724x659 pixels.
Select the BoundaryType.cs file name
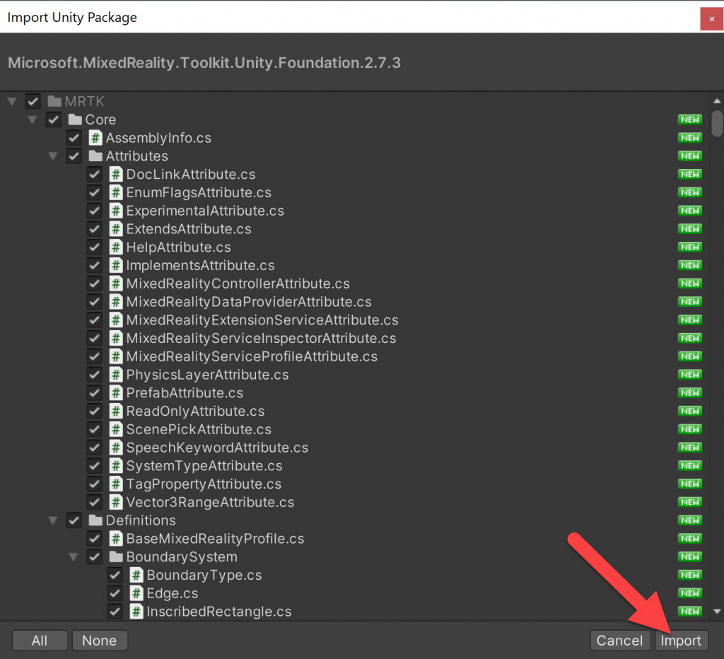coord(204,575)
